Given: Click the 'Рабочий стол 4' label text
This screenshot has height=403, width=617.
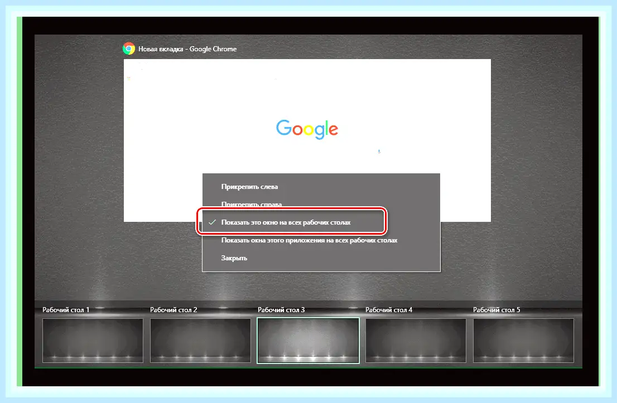Looking at the screenshot, I should point(389,310).
